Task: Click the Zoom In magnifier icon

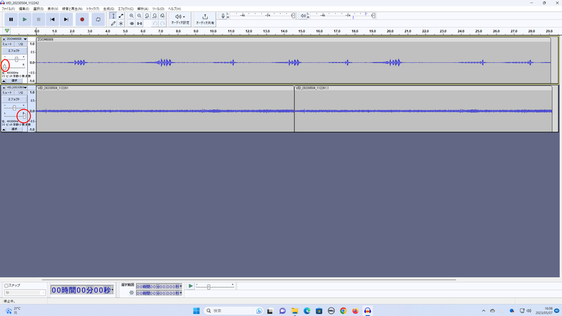Action: click(x=132, y=16)
